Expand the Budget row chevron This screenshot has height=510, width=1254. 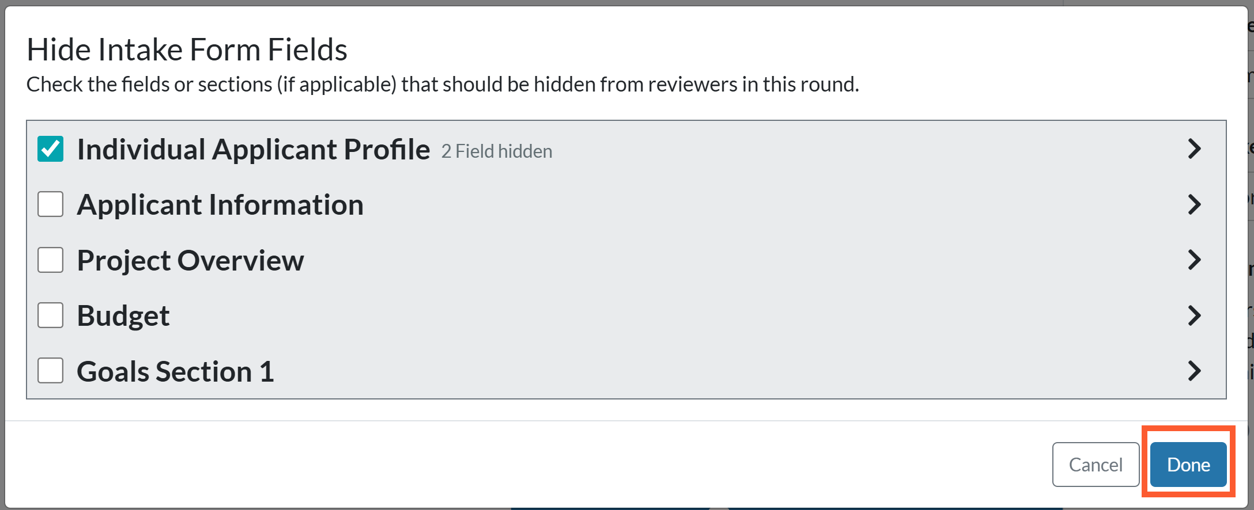pyautogui.click(x=1194, y=315)
